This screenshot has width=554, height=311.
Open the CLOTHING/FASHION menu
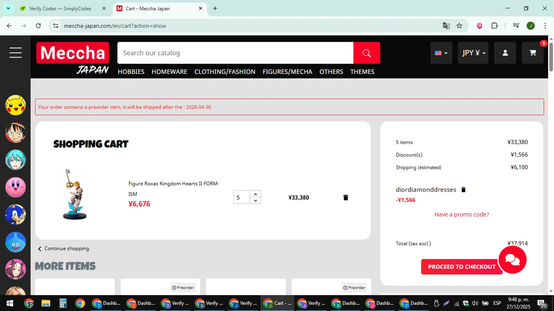(225, 72)
